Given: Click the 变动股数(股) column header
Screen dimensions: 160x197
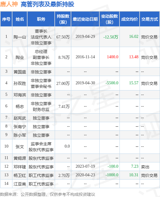Looking at the screenshot, I should click(109, 19).
